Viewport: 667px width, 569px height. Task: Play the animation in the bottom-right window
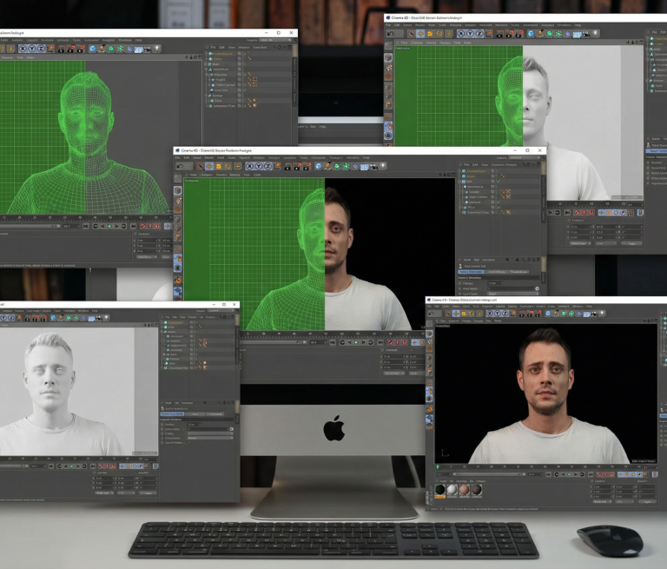pyautogui.click(x=570, y=474)
